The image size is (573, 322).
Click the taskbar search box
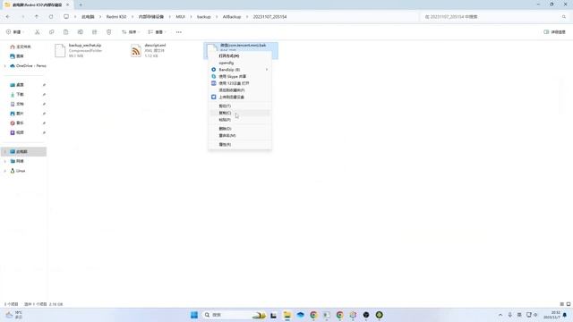[235, 315]
